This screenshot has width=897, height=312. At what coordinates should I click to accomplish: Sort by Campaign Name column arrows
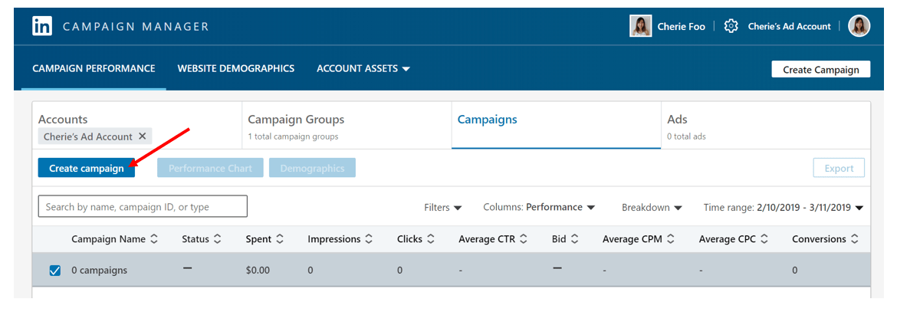[x=154, y=239]
